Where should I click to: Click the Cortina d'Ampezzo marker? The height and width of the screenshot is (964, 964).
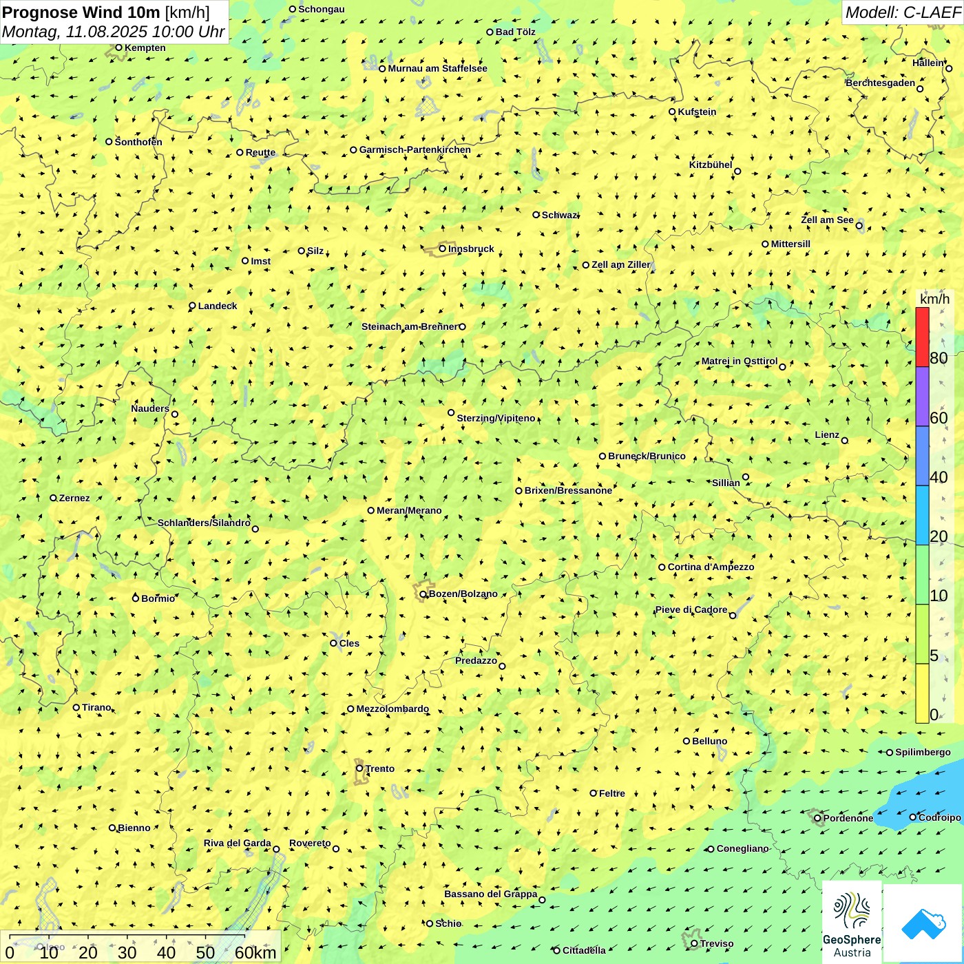[662, 567]
